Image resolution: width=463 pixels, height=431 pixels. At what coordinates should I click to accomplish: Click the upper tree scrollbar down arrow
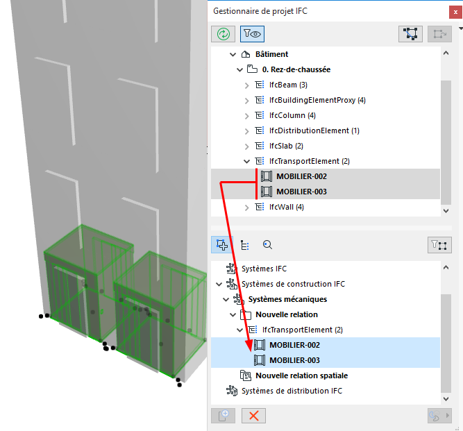point(446,211)
